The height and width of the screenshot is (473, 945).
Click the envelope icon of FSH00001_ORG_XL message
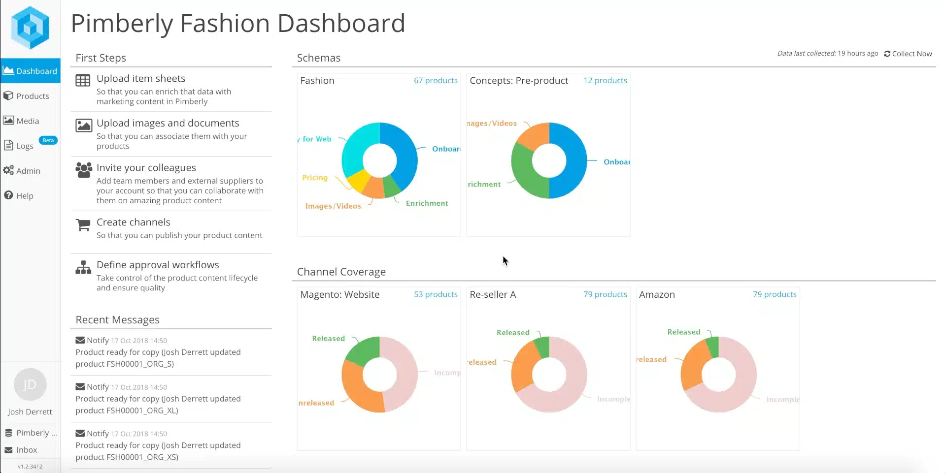pos(80,387)
